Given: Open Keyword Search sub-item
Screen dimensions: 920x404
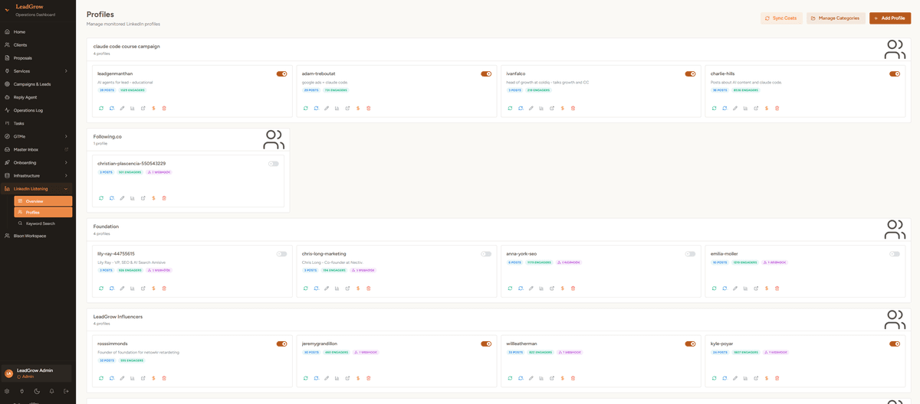Looking at the screenshot, I should (43, 223).
